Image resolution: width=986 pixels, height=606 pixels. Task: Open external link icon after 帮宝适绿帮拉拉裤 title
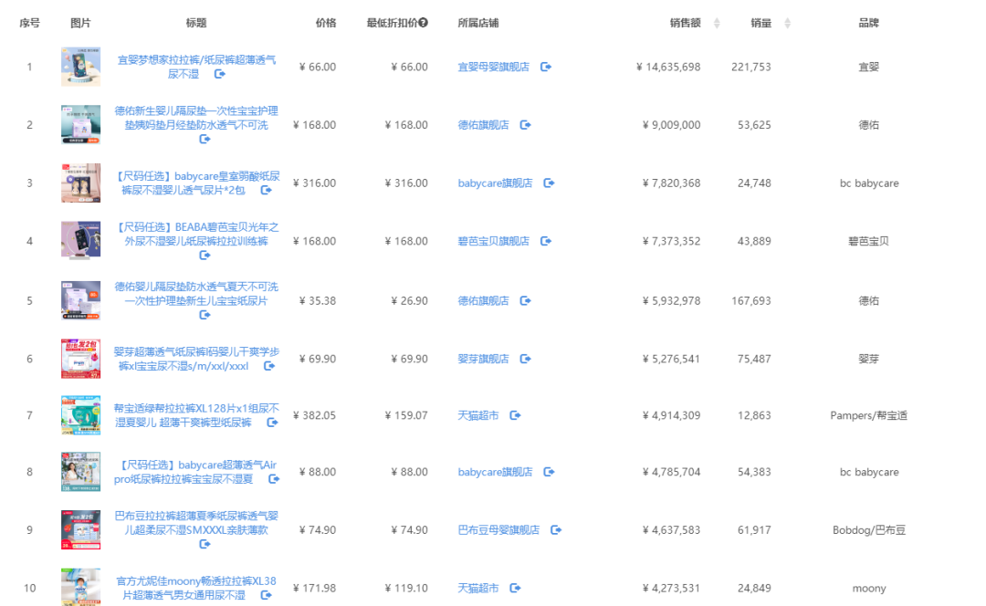click(x=272, y=423)
